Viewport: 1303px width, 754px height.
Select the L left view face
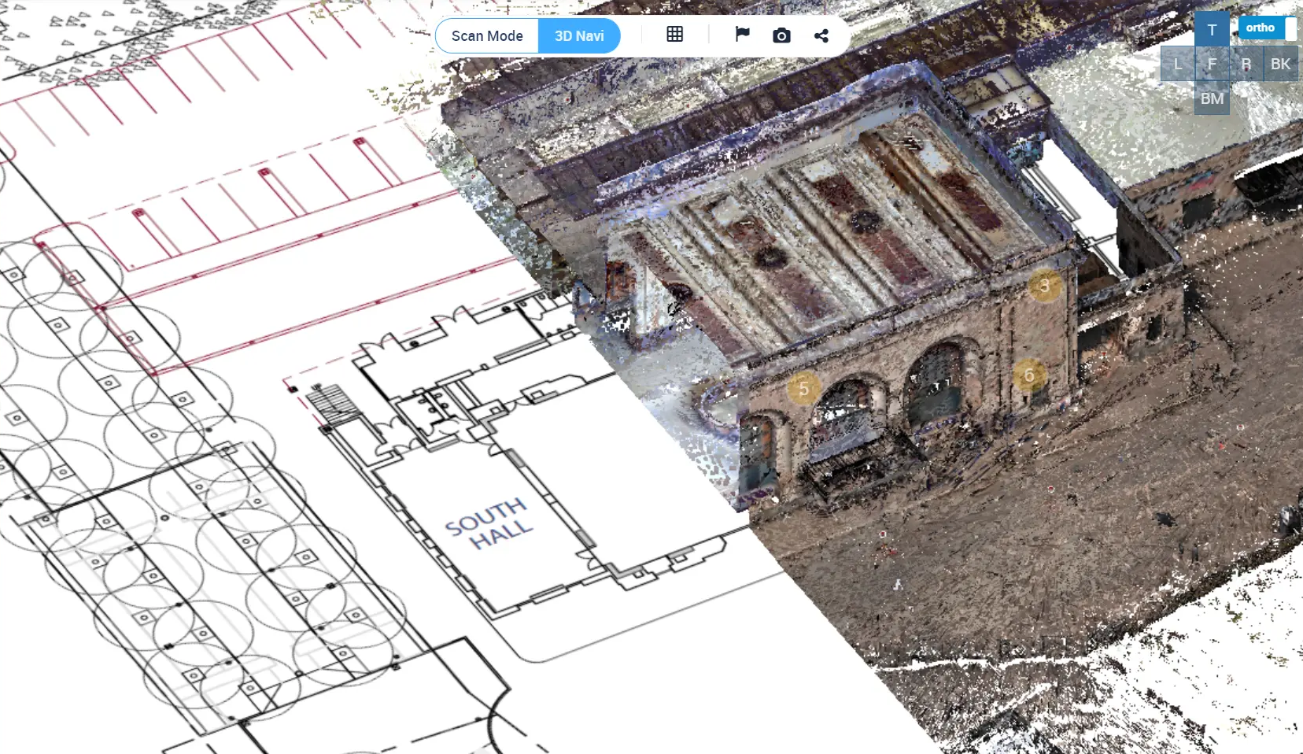(1178, 64)
